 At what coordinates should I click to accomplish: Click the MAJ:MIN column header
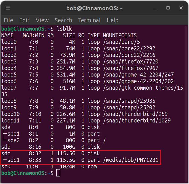pyautogui.click(x=33, y=35)
